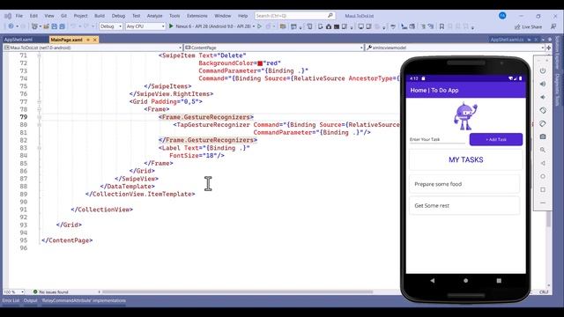The width and height of the screenshot is (564, 317).
Task: Open the Analyze menu
Action: (155, 16)
